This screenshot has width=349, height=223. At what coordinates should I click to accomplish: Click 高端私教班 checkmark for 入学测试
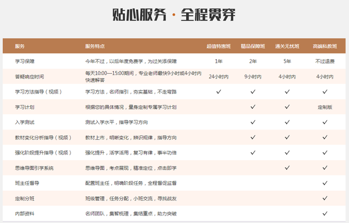[325, 122]
